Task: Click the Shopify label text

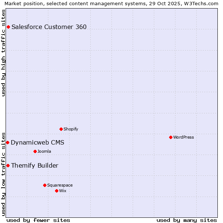Action: 71,129
